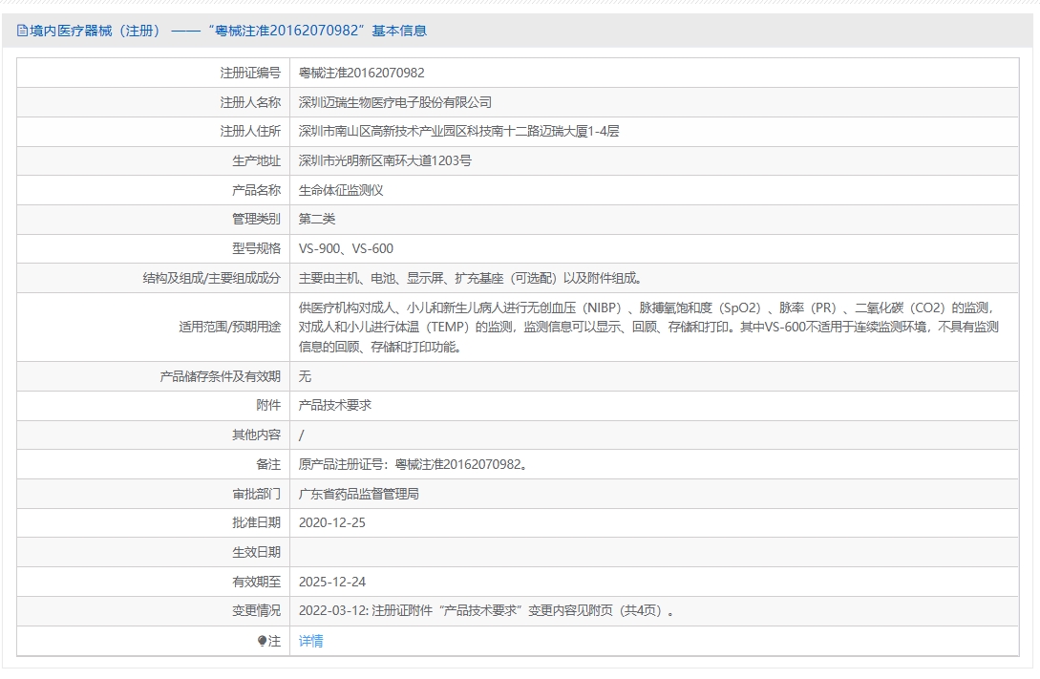Select change record starting 2022-03-12
The image size is (1040, 679).
tap(486, 610)
